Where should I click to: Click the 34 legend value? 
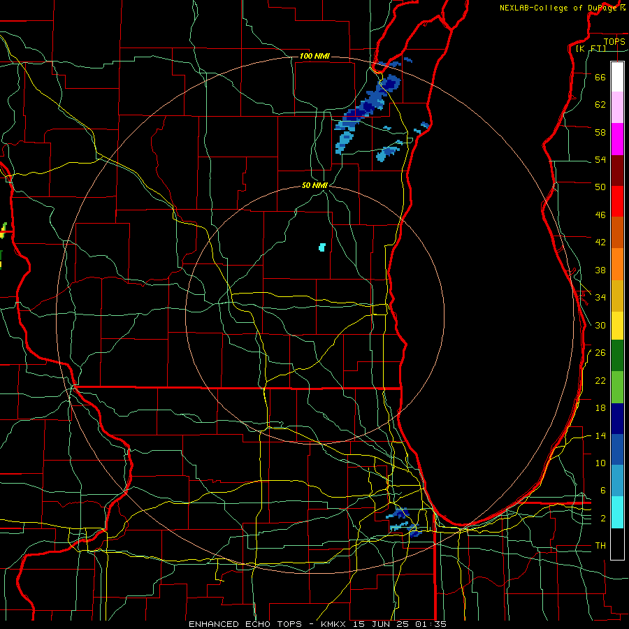coord(600,297)
